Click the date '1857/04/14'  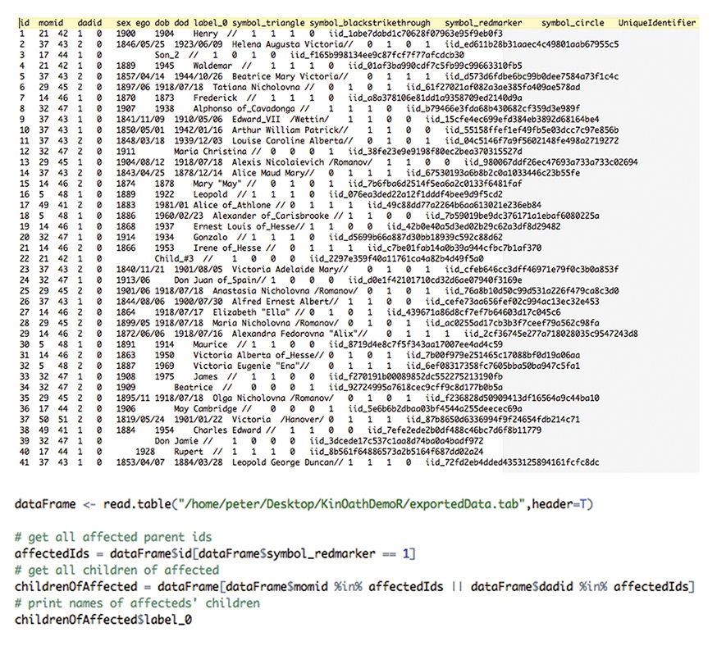coord(140,76)
